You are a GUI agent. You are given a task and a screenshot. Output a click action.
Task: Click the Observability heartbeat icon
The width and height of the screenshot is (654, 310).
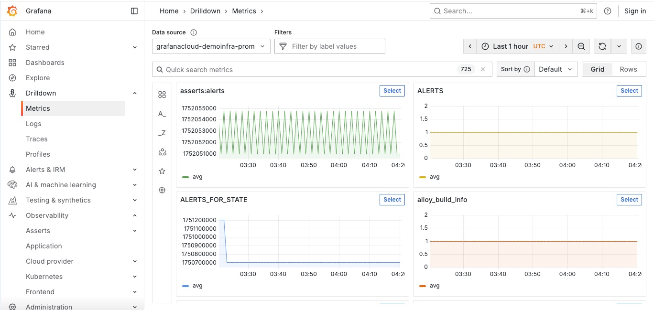tap(13, 215)
